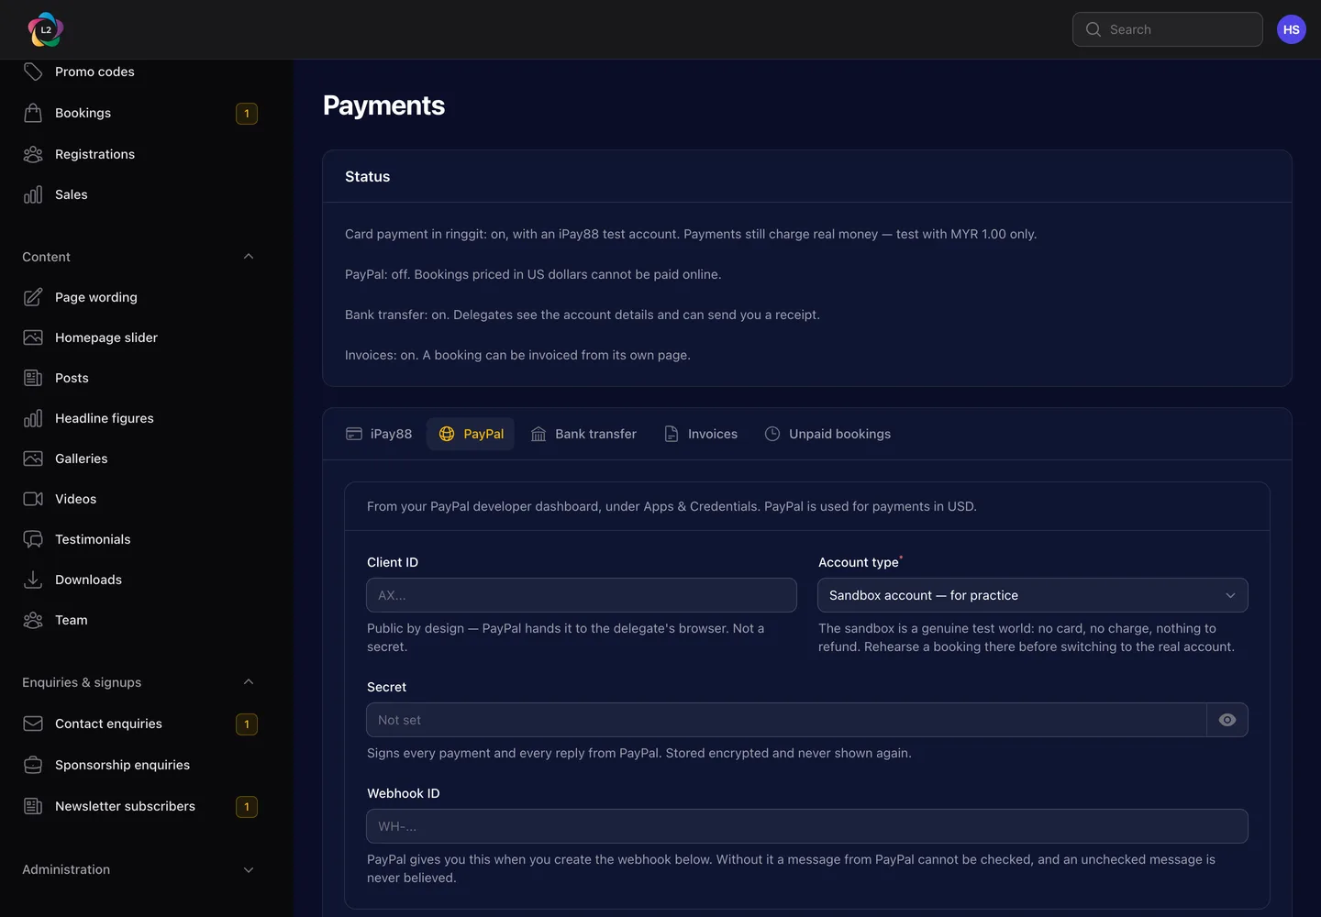This screenshot has height=917, width=1321.
Task: Click the Promo codes tag icon
Action: point(33,72)
